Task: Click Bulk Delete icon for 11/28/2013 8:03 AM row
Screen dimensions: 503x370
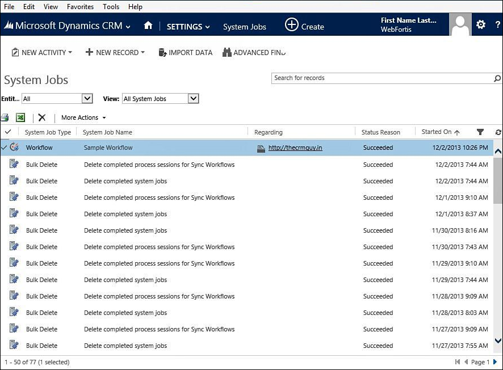Action: tap(14, 312)
